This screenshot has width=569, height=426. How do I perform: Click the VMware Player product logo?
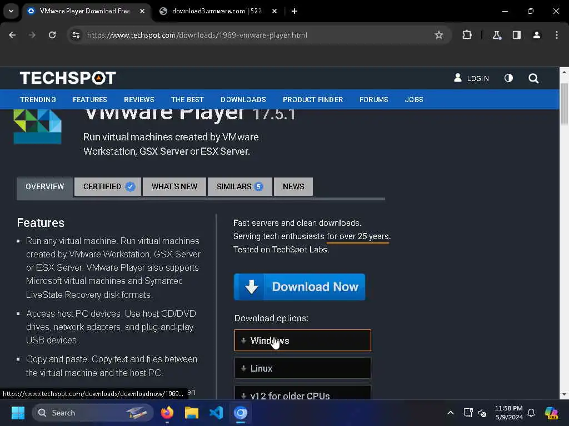coord(37,126)
